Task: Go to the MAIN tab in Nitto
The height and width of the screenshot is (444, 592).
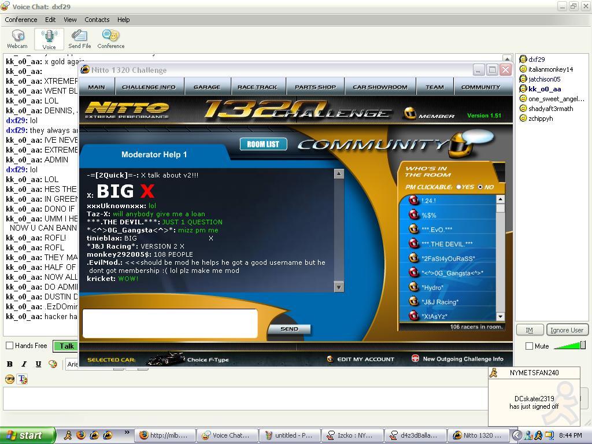Action: 97,87
